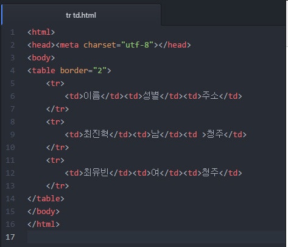Screen dimensions: 288x247
Task: Click the text 이름 in line 6
Action: [92, 96]
